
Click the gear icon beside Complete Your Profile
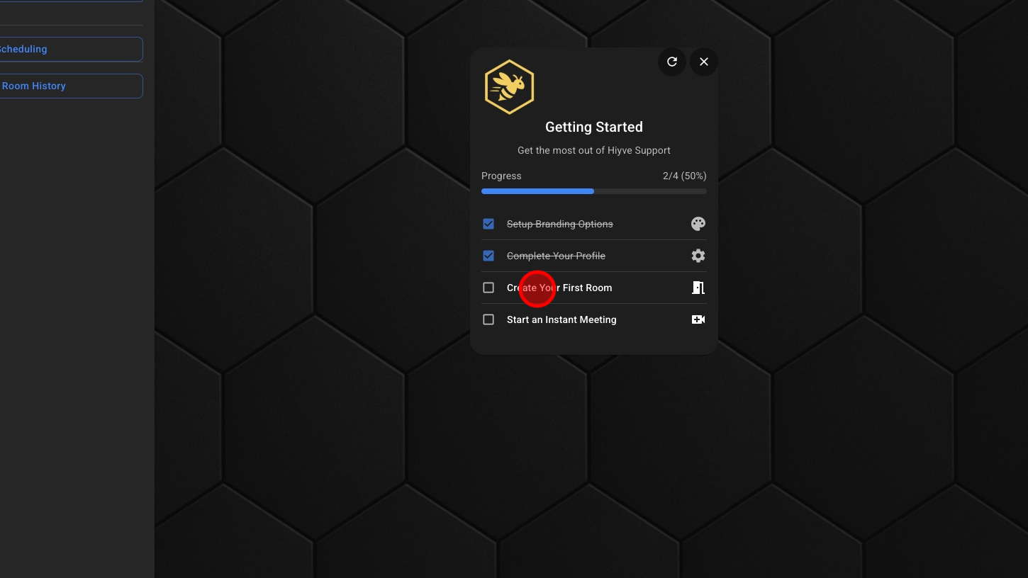click(698, 256)
